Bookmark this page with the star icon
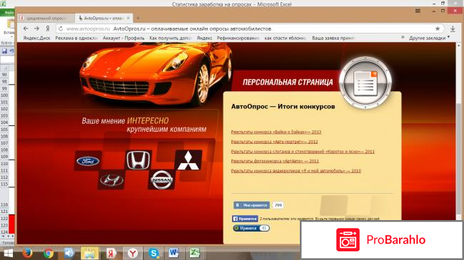The image size is (464, 260). [x=438, y=28]
